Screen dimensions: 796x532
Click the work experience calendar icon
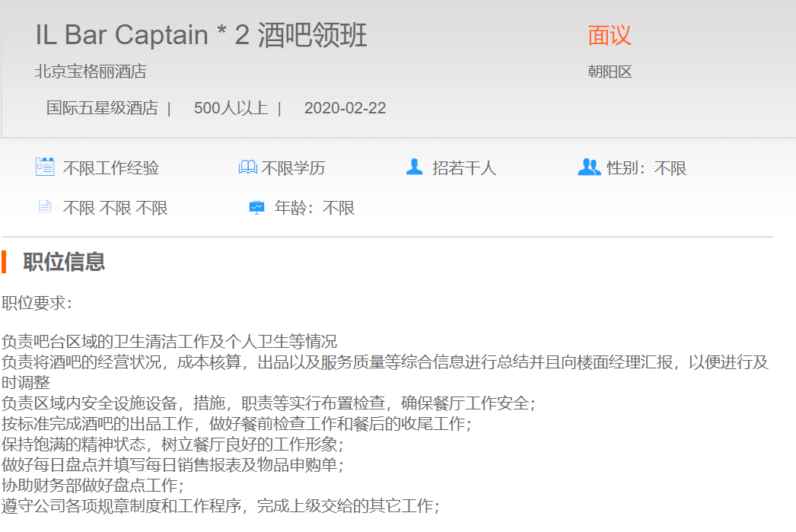[x=45, y=167]
